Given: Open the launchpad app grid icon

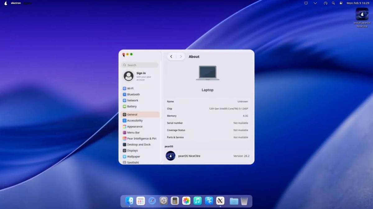Looking at the screenshot, I should tap(140, 201).
